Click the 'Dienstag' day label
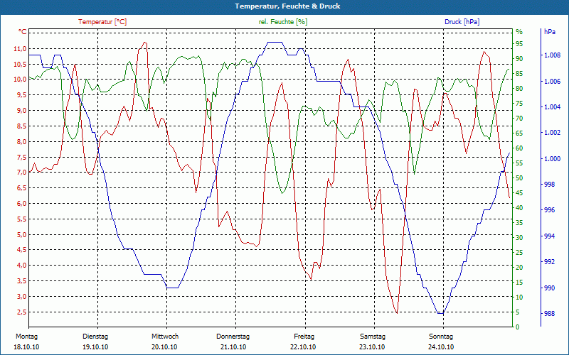 point(95,337)
